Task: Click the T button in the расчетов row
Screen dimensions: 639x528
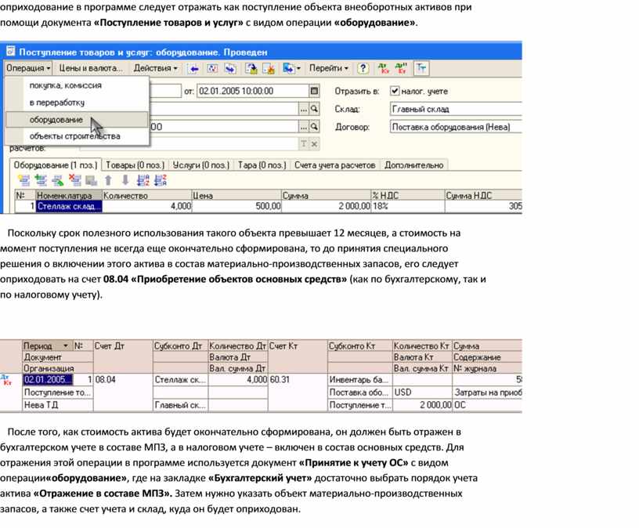Action: click(x=304, y=144)
